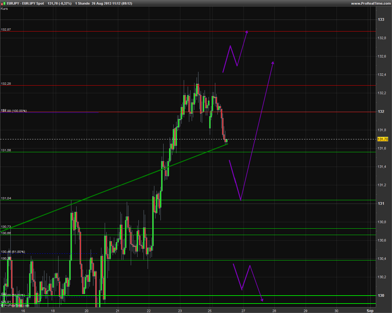Click price axis value 132,6
Image resolution: width=392 pixels, height=313 pixels.
pos(382,56)
